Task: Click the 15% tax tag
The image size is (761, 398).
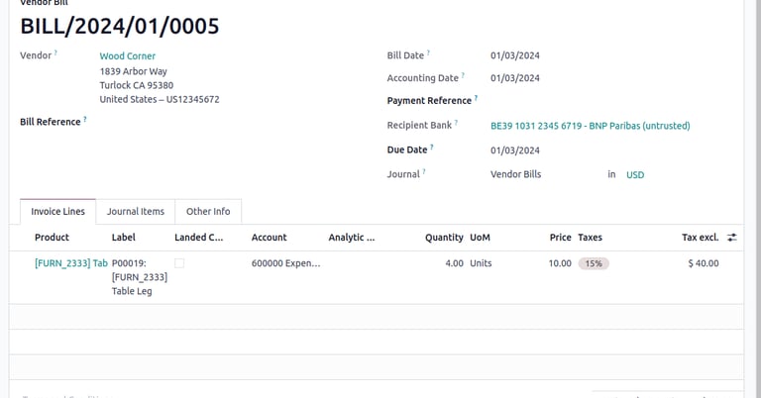Action: [x=594, y=263]
